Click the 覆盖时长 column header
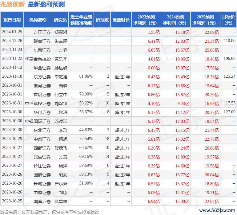 pyautogui.click(x=121, y=20)
